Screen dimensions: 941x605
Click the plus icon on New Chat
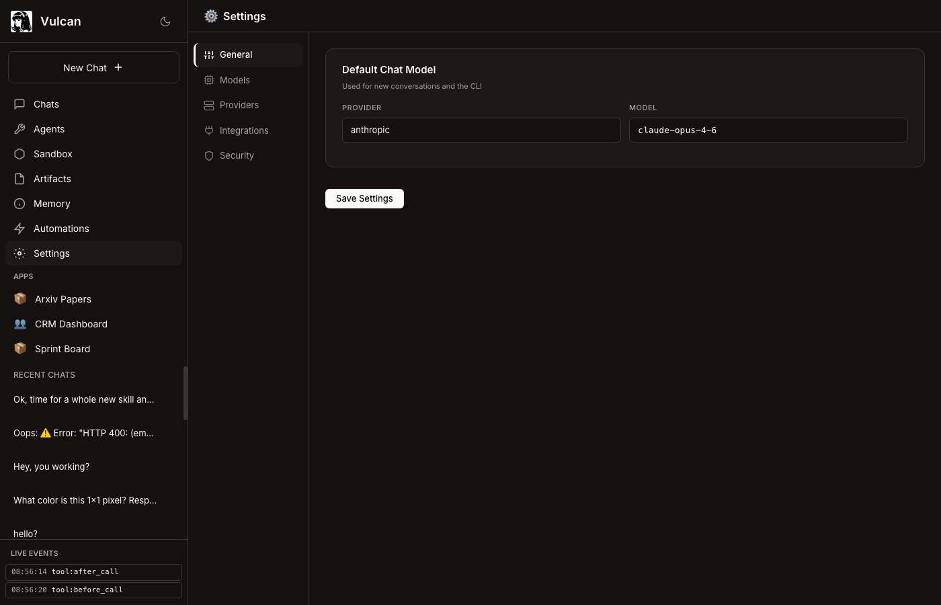118,67
